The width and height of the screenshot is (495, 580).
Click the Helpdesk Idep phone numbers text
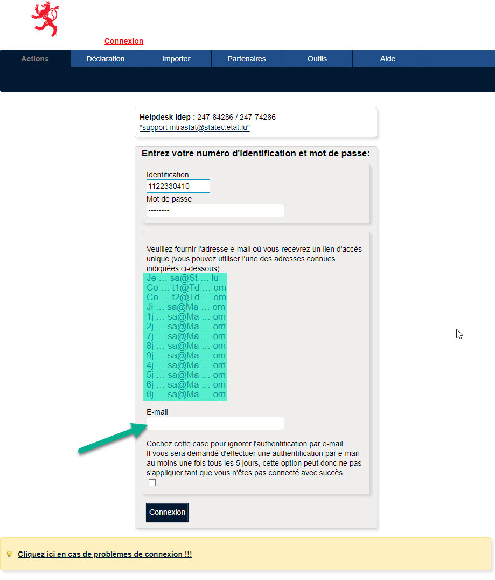[x=236, y=118]
